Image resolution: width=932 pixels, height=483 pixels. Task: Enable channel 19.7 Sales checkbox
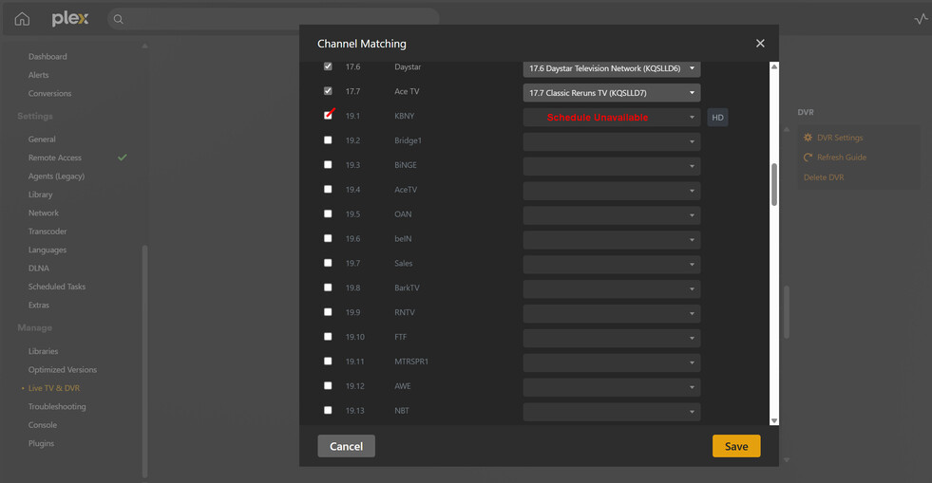pyautogui.click(x=328, y=263)
